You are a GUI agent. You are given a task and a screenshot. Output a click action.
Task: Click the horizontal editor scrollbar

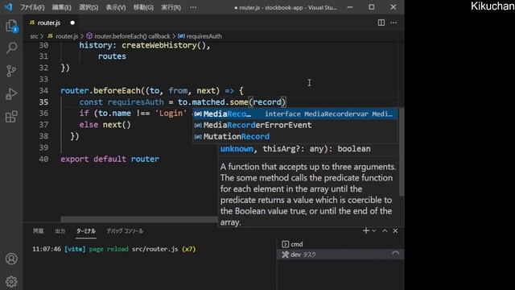click(x=138, y=219)
